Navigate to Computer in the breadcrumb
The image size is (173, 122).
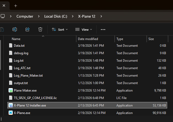click(25, 16)
